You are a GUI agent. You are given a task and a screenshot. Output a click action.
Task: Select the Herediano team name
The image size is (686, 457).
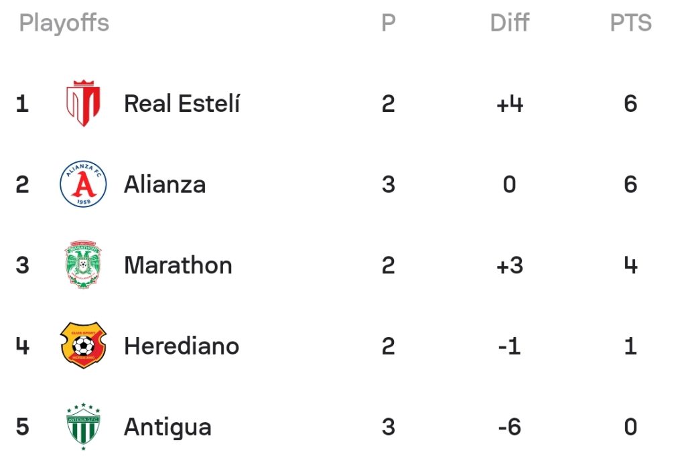(182, 346)
